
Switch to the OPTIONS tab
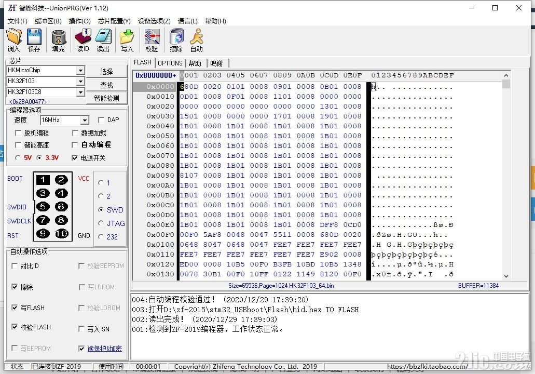[x=170, y=63]
